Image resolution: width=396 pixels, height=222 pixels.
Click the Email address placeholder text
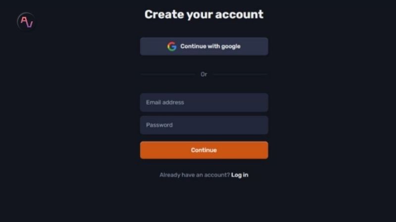click(165, 103)
